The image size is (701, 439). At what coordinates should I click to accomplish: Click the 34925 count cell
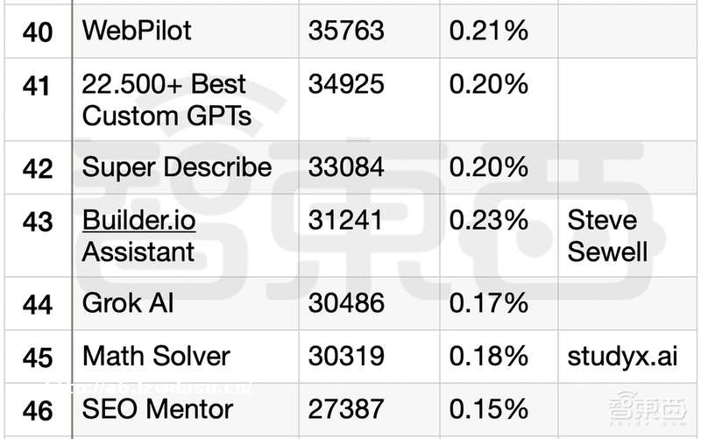(x=346, y=85)
